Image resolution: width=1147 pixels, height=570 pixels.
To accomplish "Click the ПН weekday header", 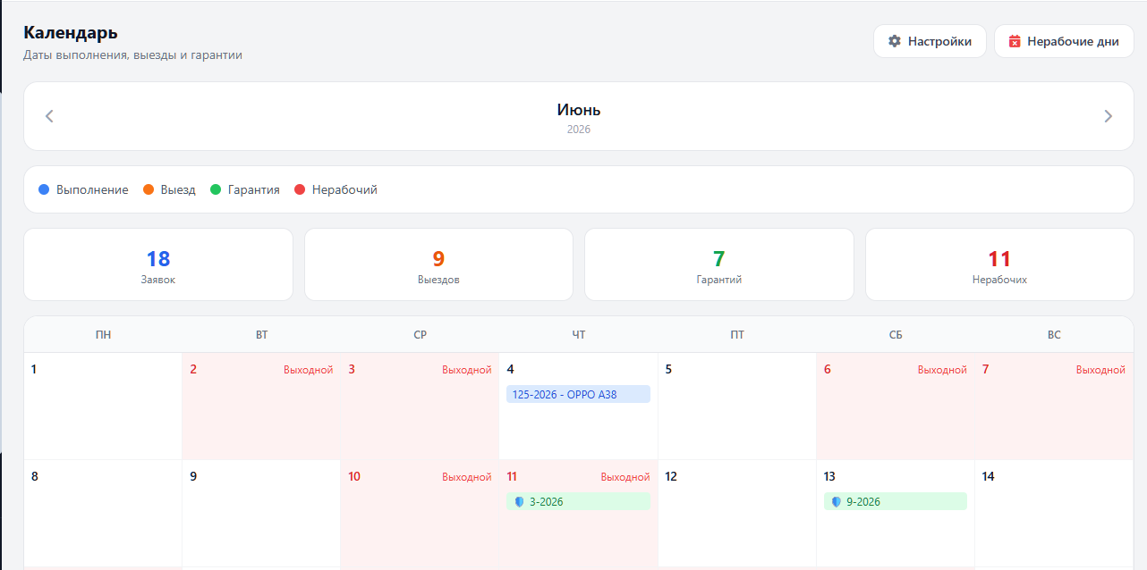I will pos(103,335).
